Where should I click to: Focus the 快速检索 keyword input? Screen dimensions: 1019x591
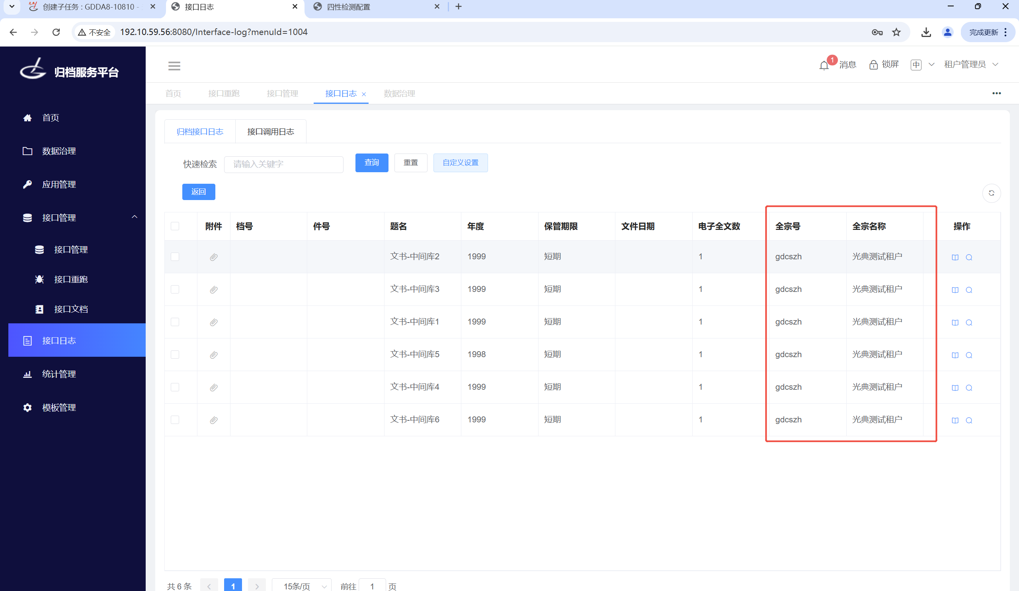(x=283, y=164)
